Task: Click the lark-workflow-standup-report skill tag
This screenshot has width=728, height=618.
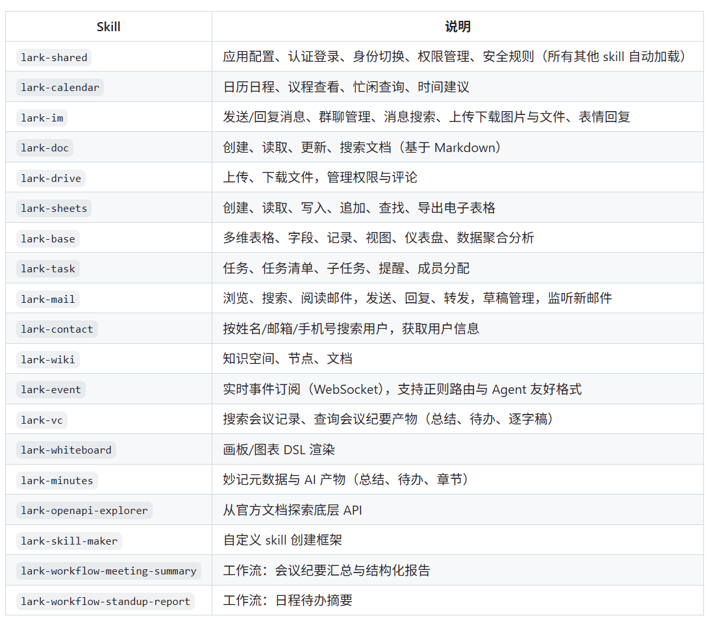Action: [105, 601]
